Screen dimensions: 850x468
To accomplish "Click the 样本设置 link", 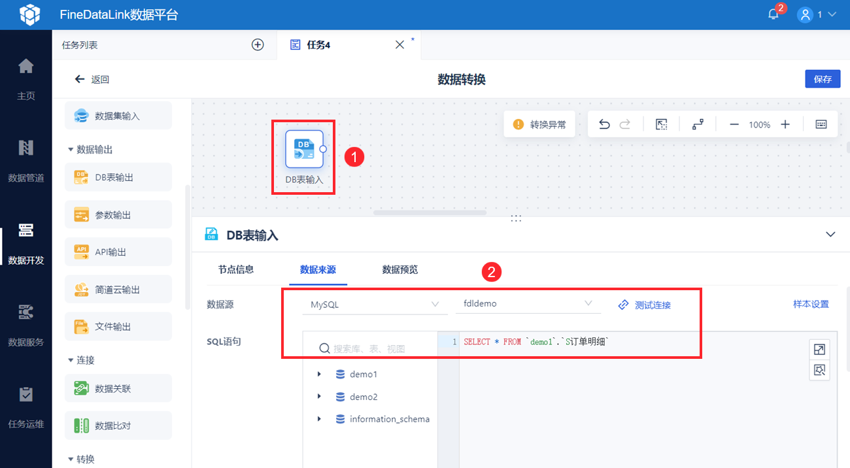I will point(811,304).
